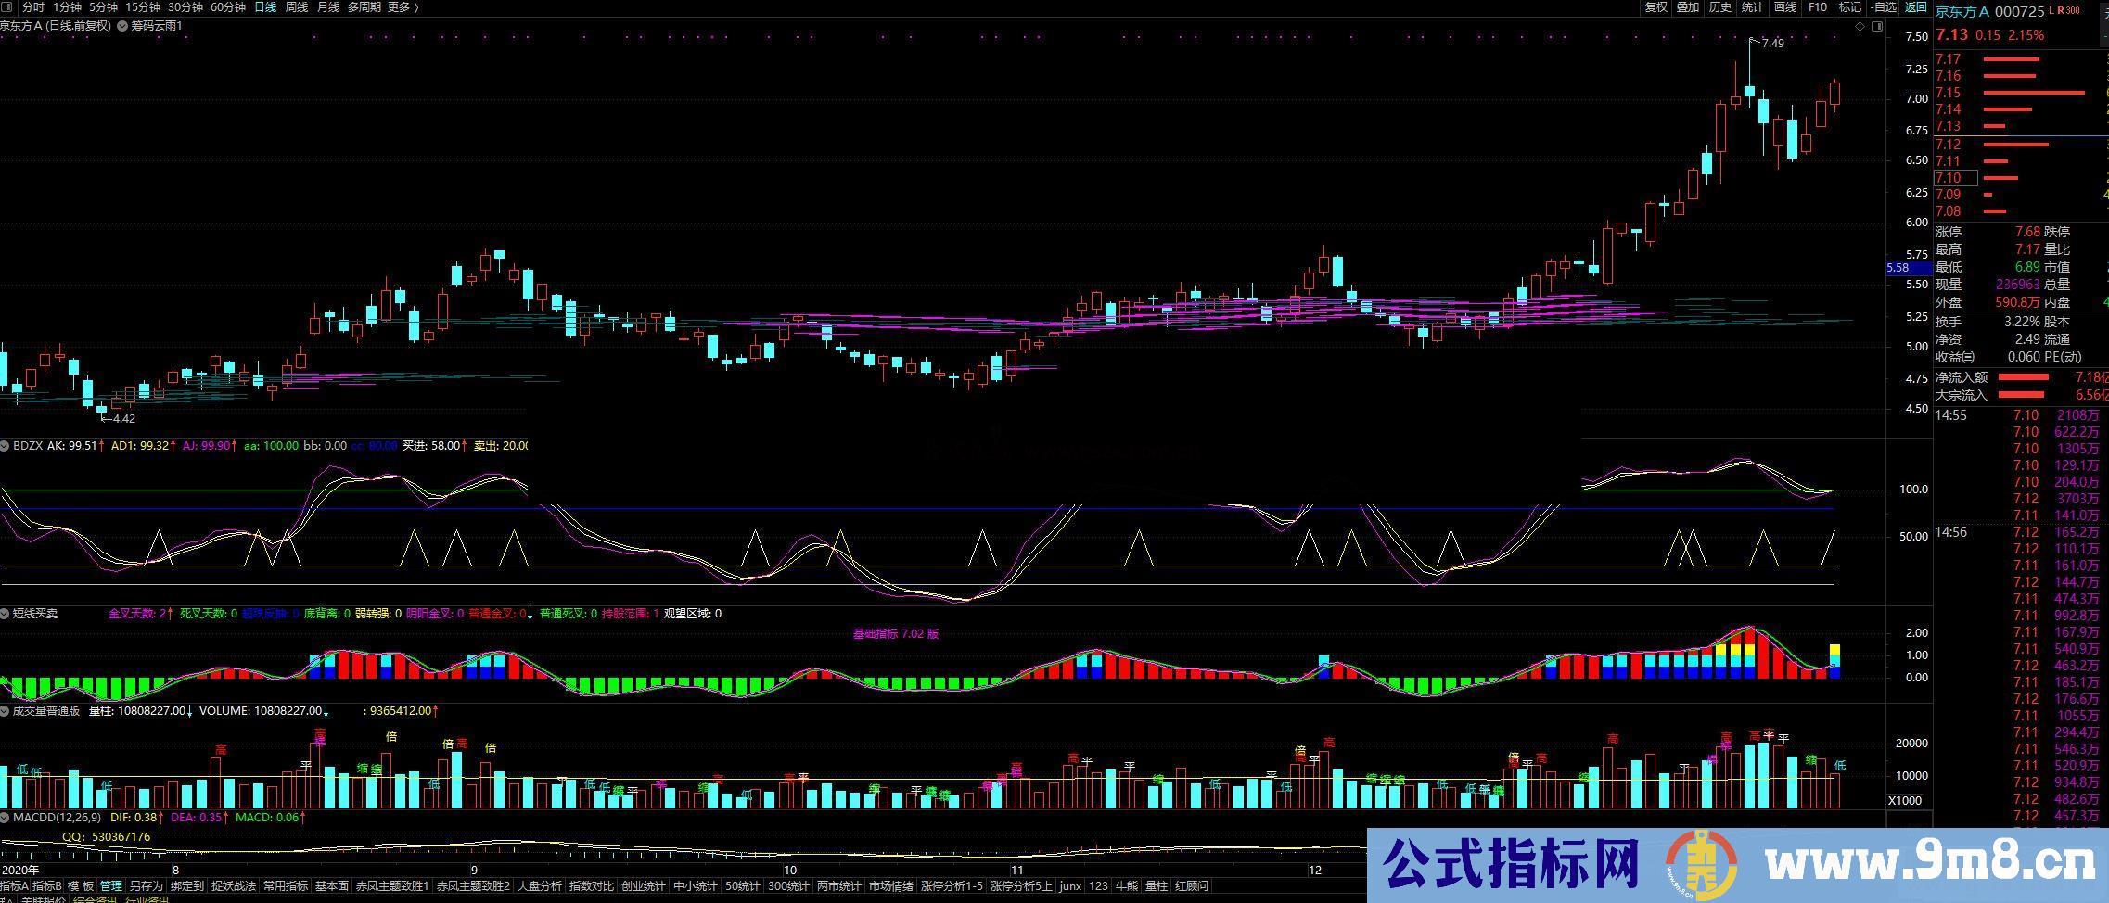
Task: Remove from watchlist via -自选
Action: pos(1883,7)
